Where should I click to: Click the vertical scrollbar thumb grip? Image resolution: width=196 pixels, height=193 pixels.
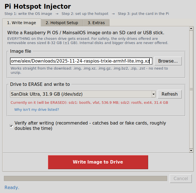coord(191,89)
